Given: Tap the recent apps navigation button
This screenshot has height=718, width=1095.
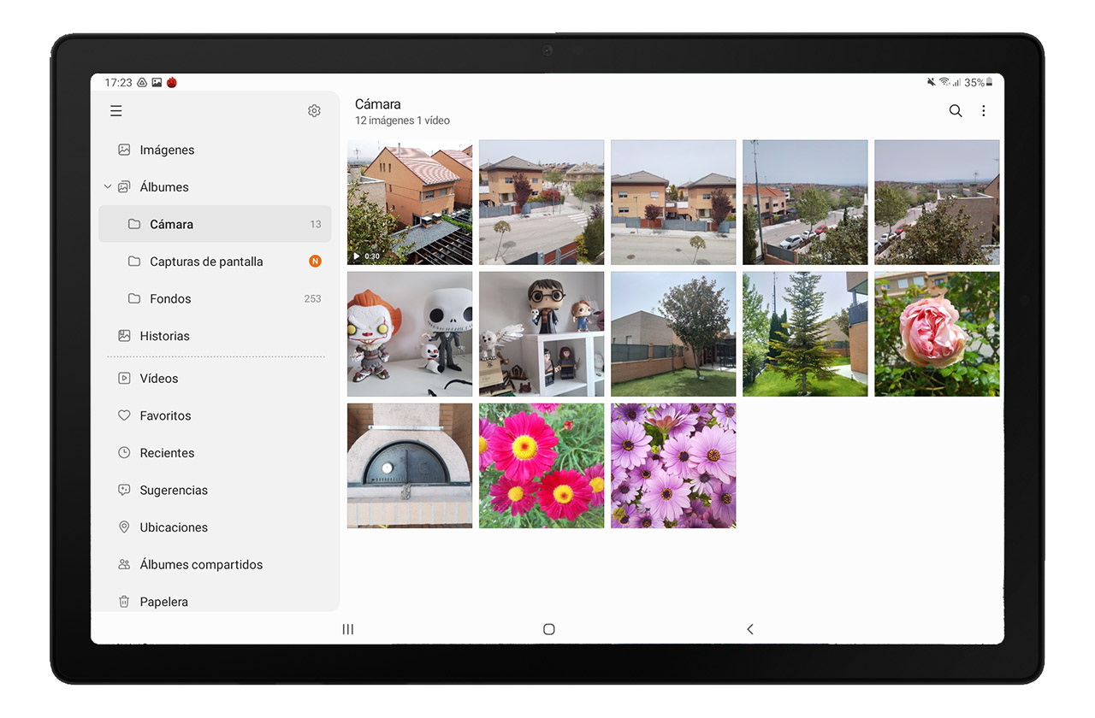Looking at the screenshot, I should pyautogui.click(x=348, y=629).
